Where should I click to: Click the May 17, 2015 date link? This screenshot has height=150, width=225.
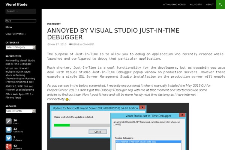tap(58, 44)
